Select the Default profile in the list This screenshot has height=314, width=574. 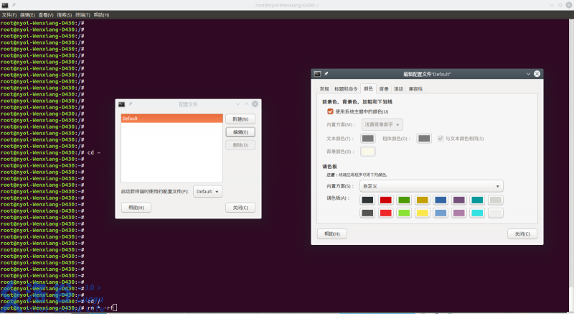click(171, 118)
